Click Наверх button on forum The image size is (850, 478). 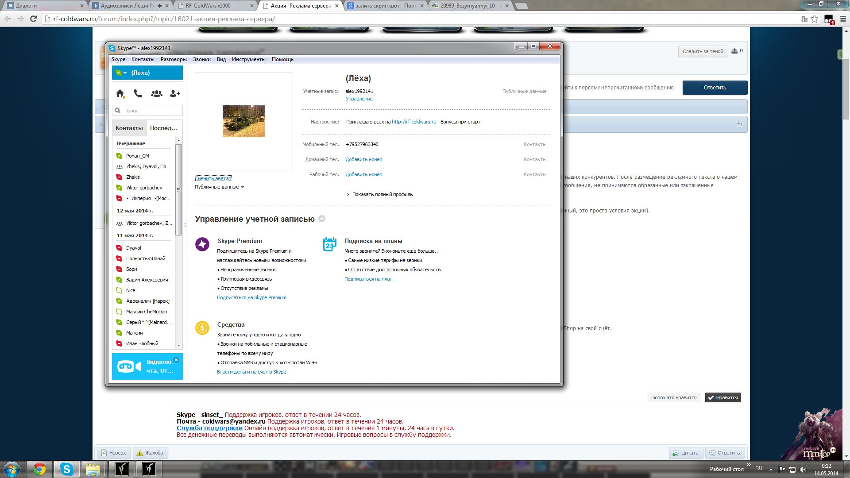tap(114, 453)
